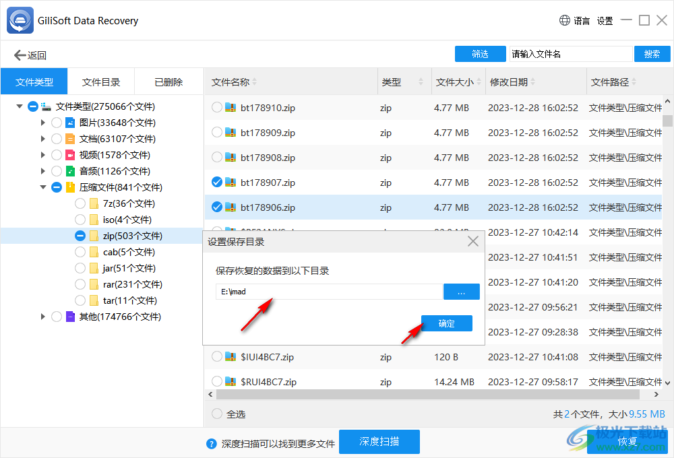Toggle the 全选 select-all checkbox
The height and width of the screenshot is (458, 674).
coord(216,414)
